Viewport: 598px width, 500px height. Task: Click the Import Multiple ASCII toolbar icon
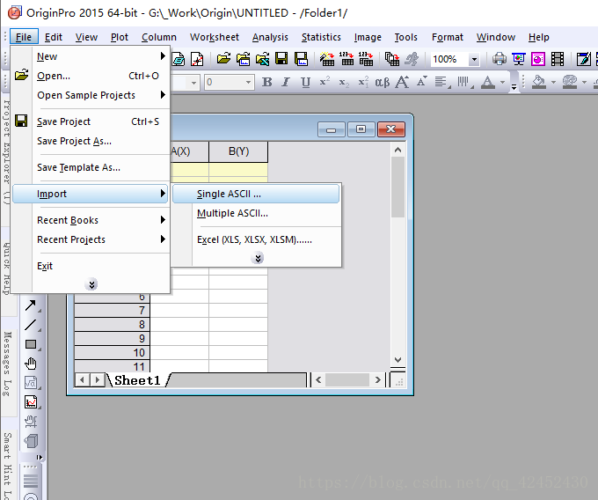(366, 59)
